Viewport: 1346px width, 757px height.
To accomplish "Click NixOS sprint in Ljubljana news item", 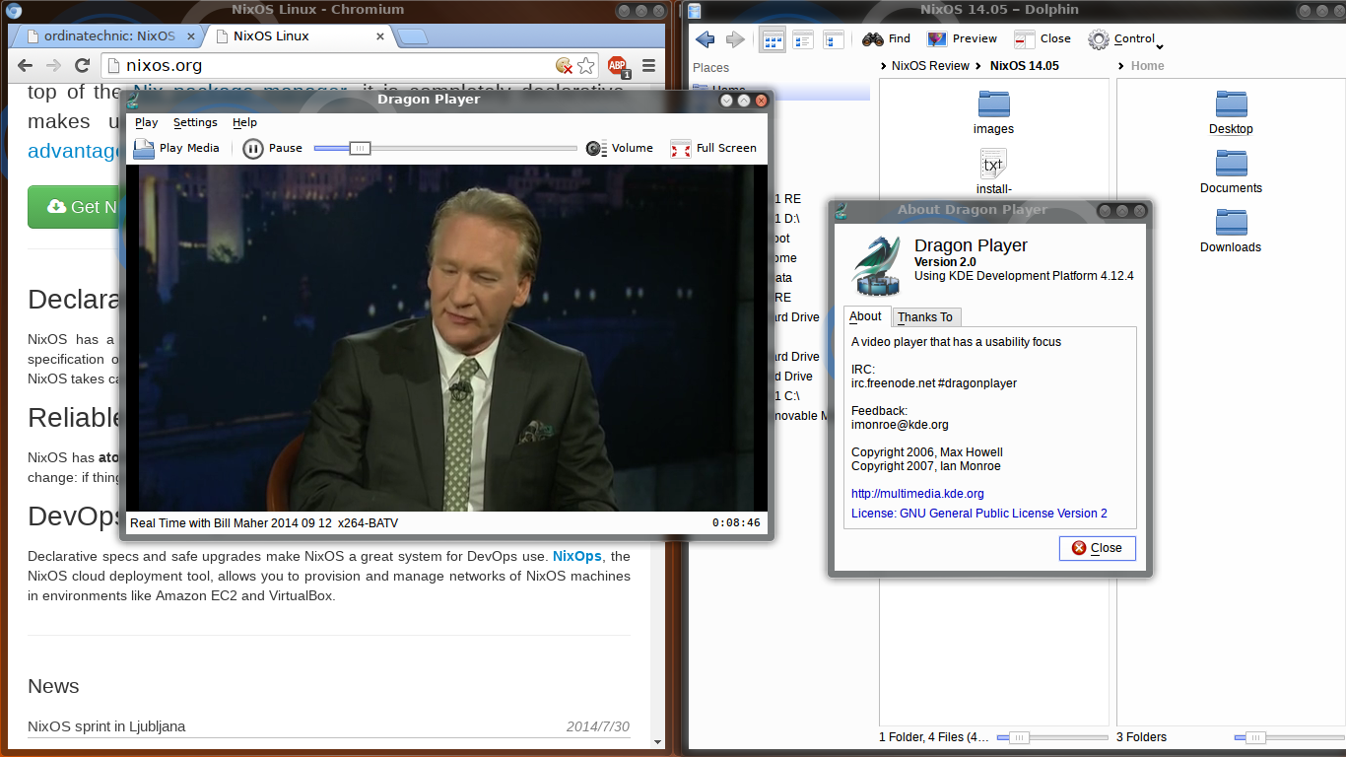I will click(106, 726).
